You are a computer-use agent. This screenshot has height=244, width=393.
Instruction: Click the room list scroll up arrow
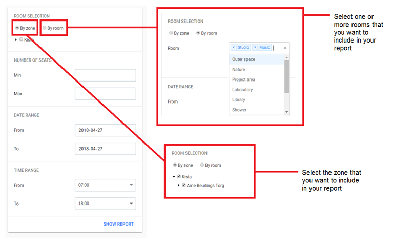click(287, 57)
